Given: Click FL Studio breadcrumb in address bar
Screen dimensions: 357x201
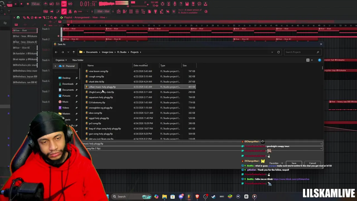Looking at the screenshot, I should pos(122,52).
